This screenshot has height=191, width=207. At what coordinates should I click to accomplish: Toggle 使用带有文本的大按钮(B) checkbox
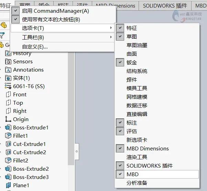[15, 19]
